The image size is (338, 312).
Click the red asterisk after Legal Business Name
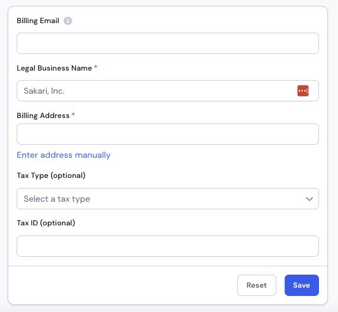pos(95,67)
